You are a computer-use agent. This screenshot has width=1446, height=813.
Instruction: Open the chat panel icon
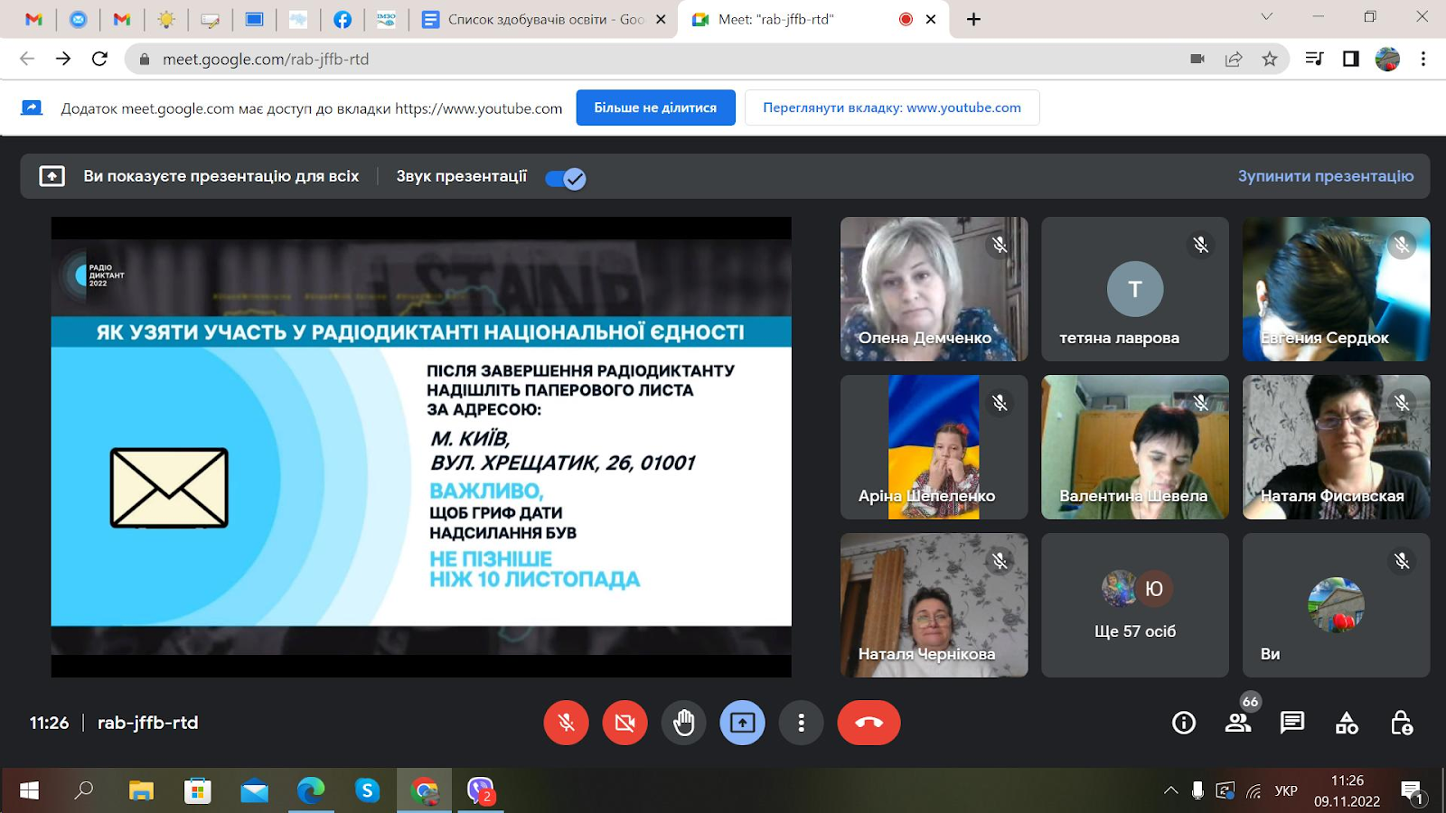click(1292, 723)
